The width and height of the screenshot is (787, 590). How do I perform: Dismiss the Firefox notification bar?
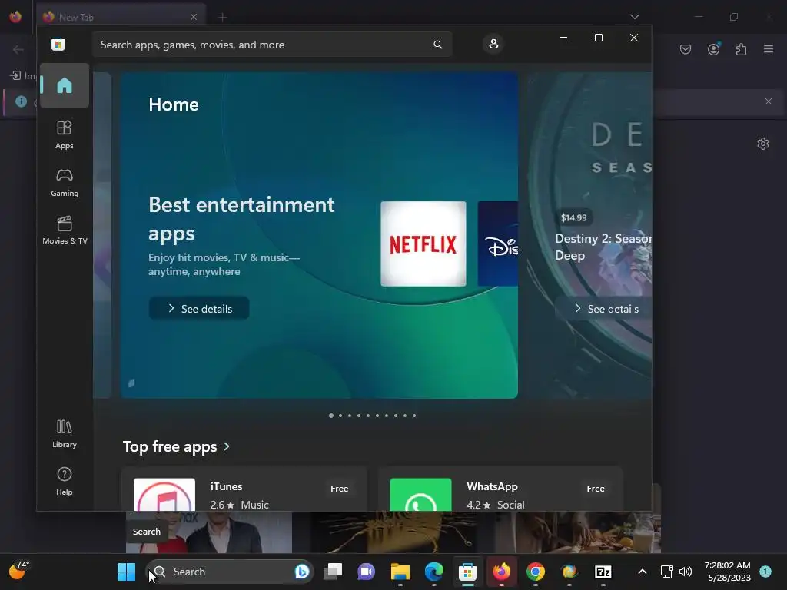click(768, 101)
